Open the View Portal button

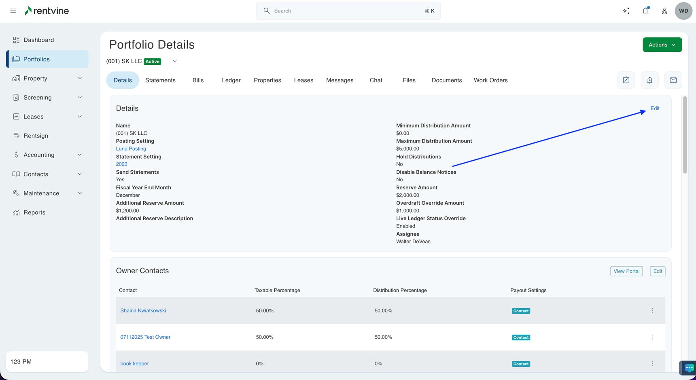tap(626, 271)
